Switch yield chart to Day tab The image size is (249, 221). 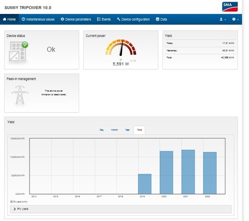(x=102, y=130)
